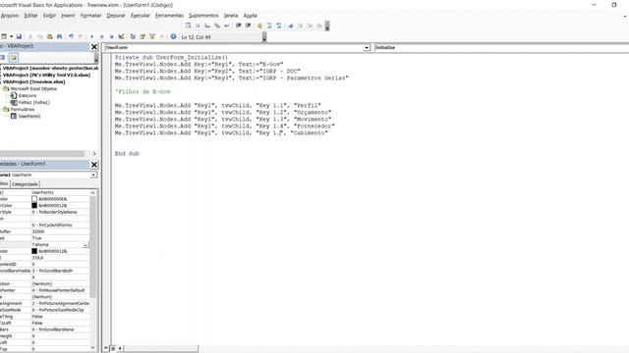This screenshot has height=353, width=629.
Task: Close the Project Explorer panel
Action: (94, 47)
